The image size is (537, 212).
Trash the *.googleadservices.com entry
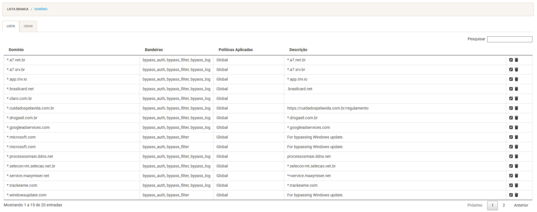click(x=517, y=127)
